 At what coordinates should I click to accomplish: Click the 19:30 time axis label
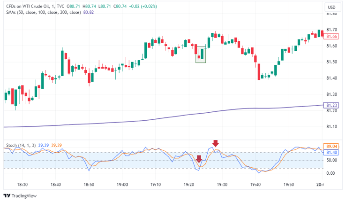pos(222,184)
